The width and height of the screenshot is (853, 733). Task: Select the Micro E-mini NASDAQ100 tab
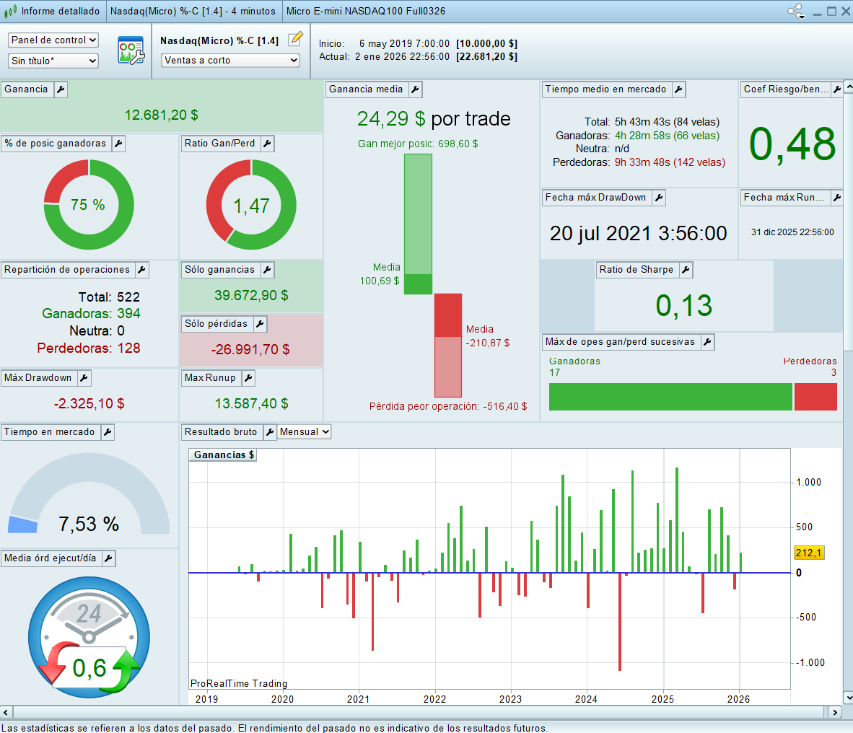tap(365, 12)
